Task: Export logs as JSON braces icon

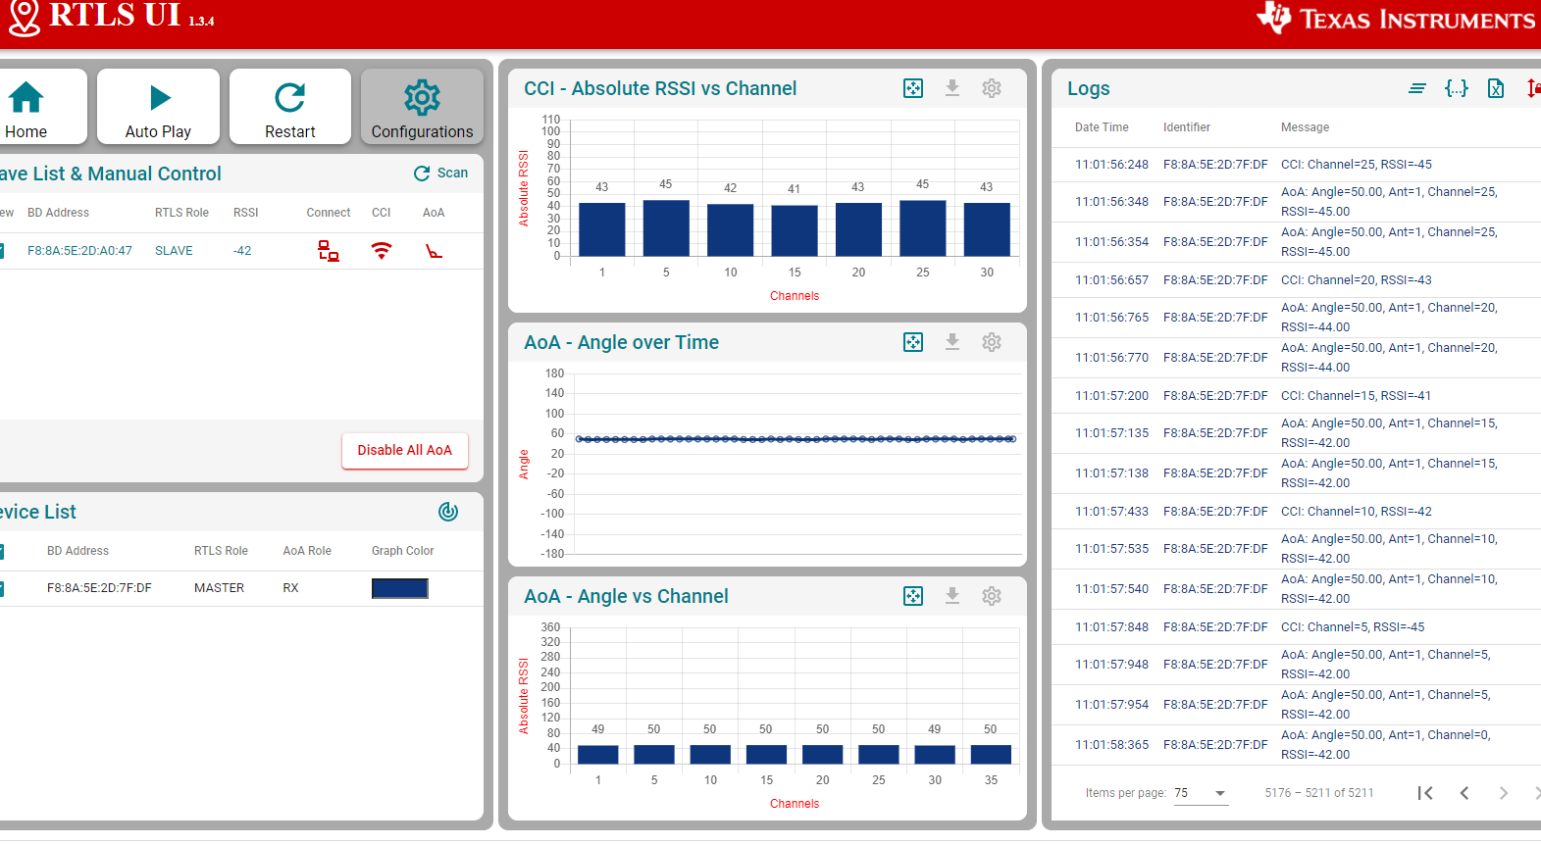Action: point(1457,88)
